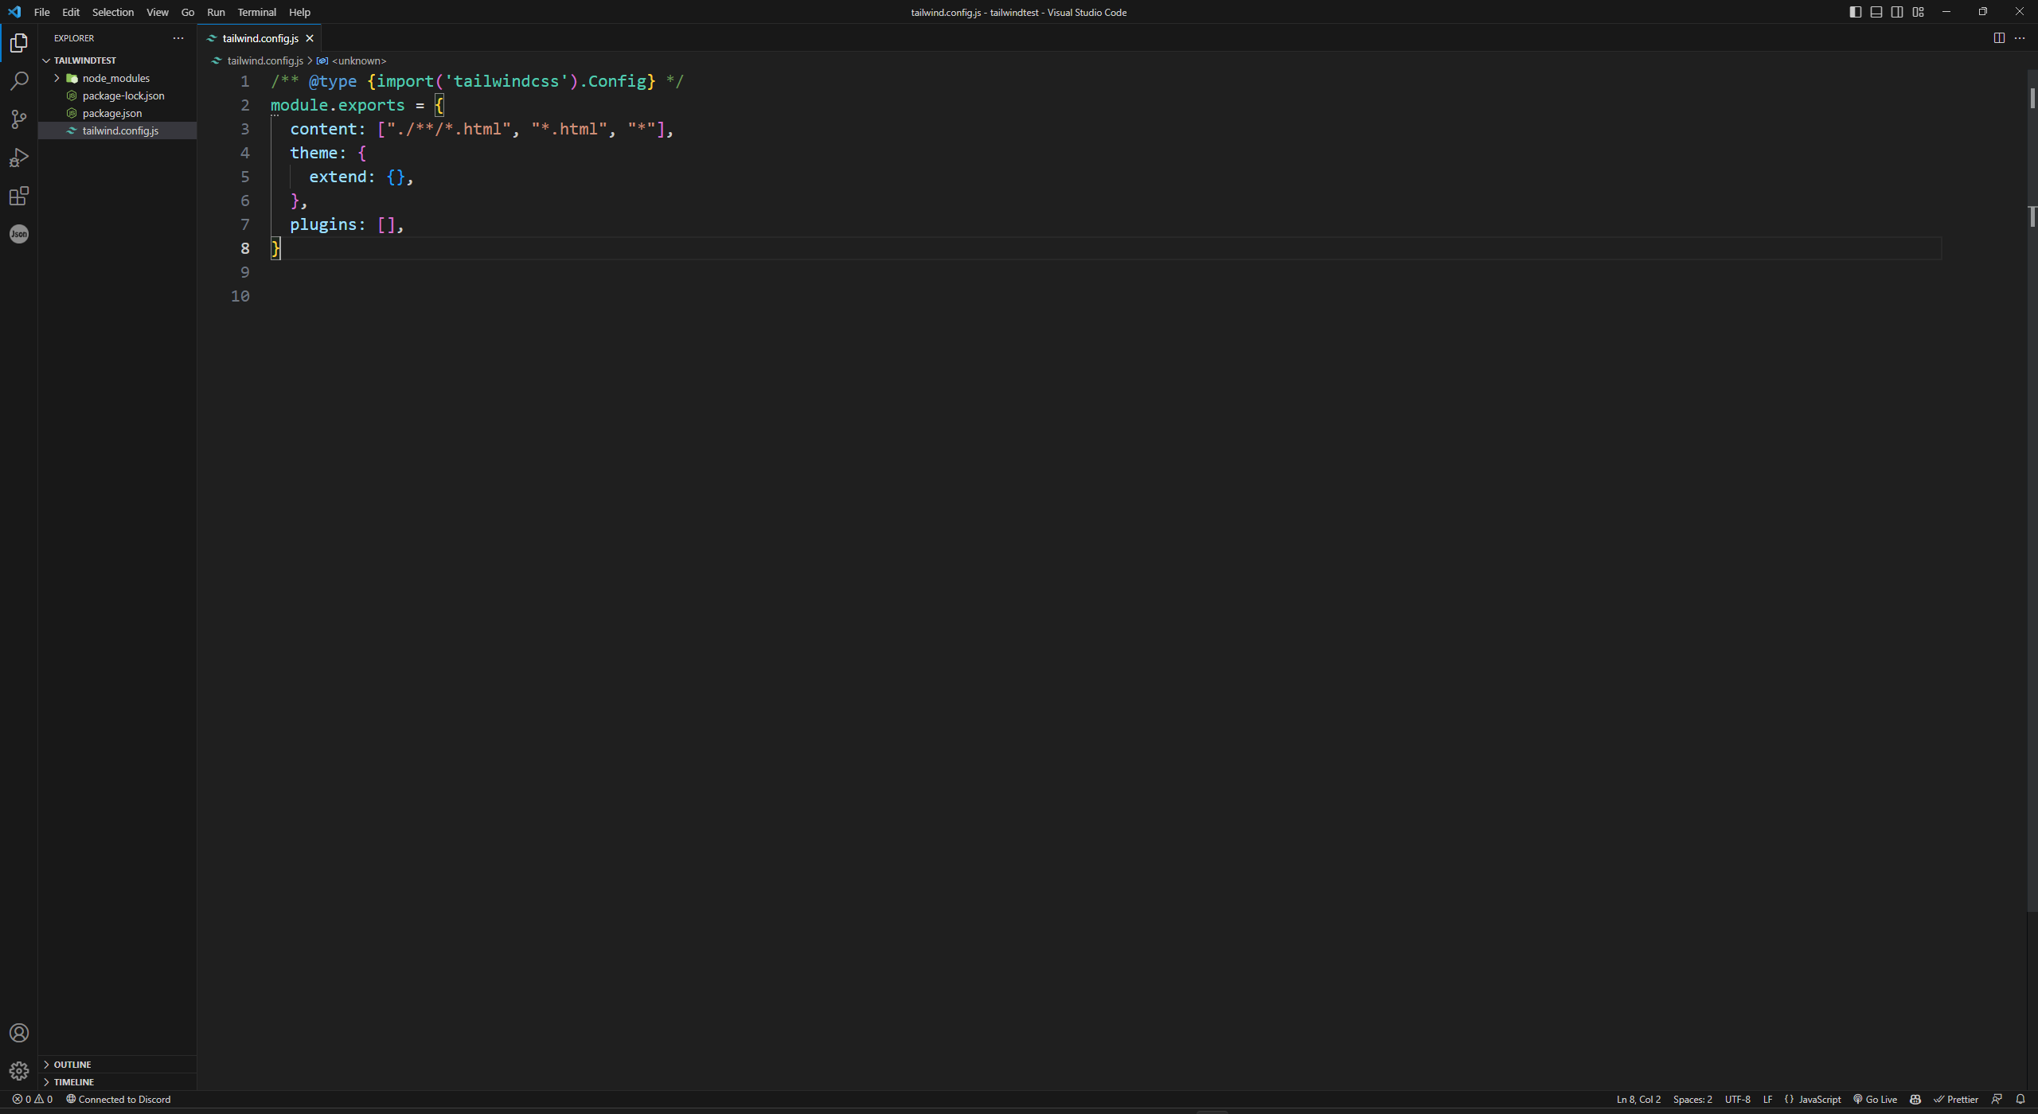The image size is (2038, 1114).
Task: Start the Go Live server
Action: coord(1875,1099)
